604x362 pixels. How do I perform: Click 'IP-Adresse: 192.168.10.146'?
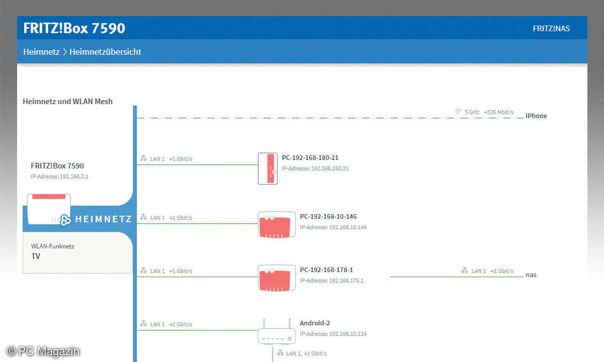click(333, 227)
